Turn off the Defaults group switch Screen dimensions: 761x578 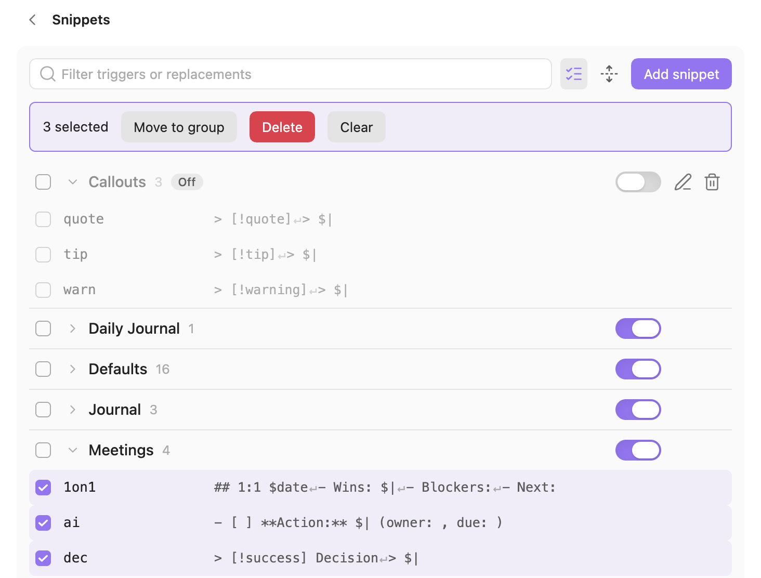[x=638, y=369]
